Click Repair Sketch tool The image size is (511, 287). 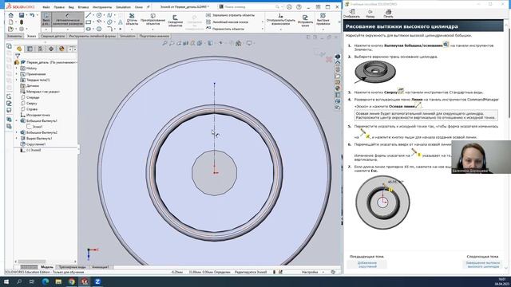tap(305, 20)
